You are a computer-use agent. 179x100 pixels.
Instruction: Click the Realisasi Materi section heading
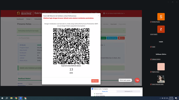[x=24, y=78]
